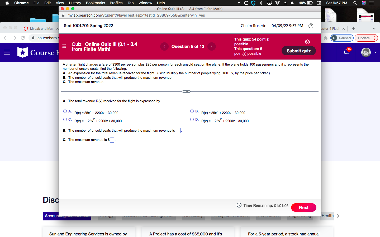Image resolution: width=380 pixels, height=237 pixels.
Task: Select answer choice D radio button
Action: tap(192, 119)
